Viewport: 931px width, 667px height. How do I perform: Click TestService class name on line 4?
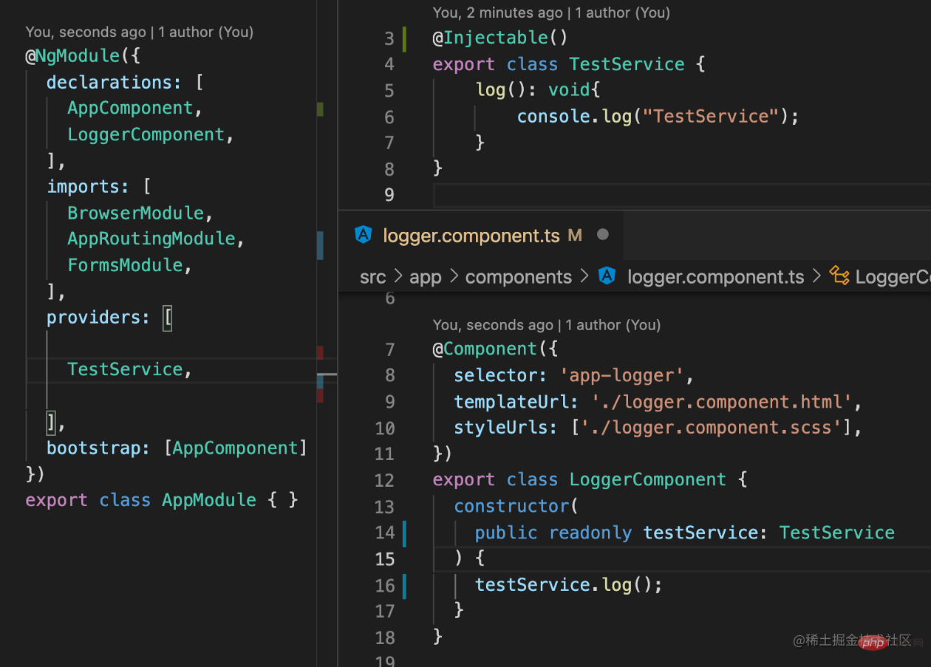click(627, 64)
